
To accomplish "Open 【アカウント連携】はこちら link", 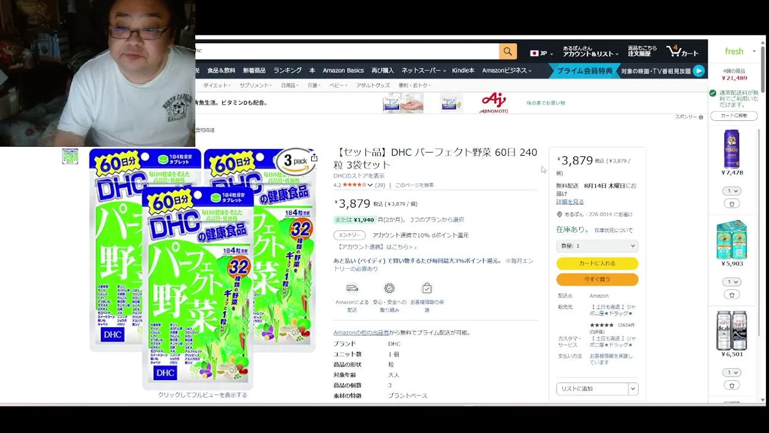I will pyautogui.click(x=376, y=247).
